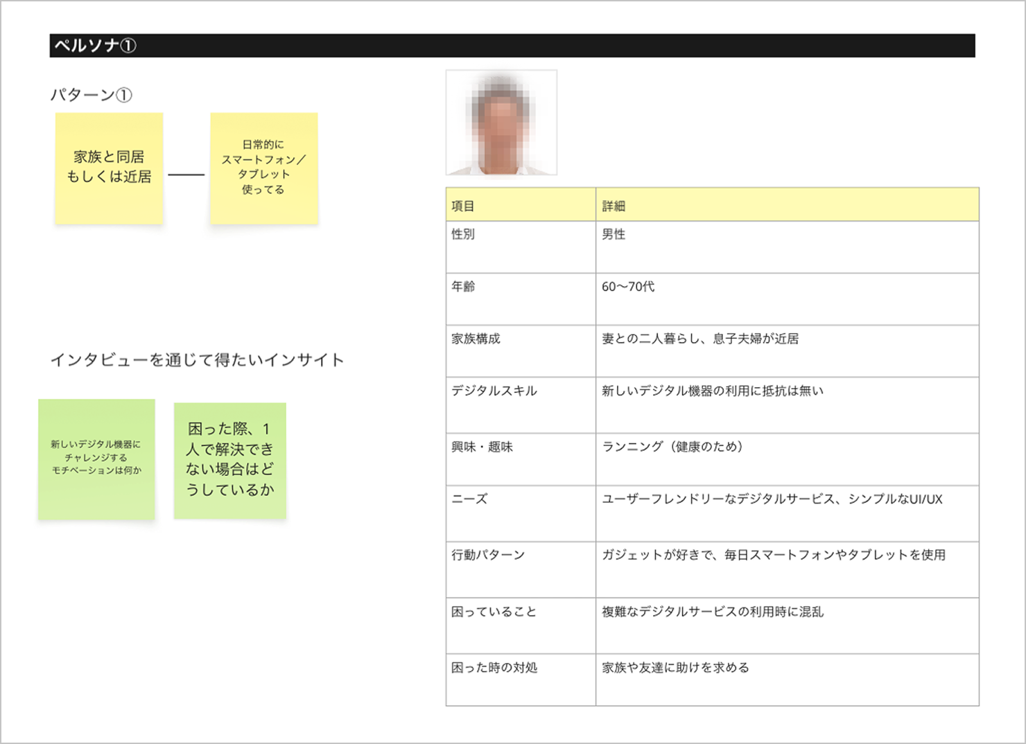This screenshot has width=1026, height=744.
Task: Click the 項目 table header cell
Action: click(520, 205)
